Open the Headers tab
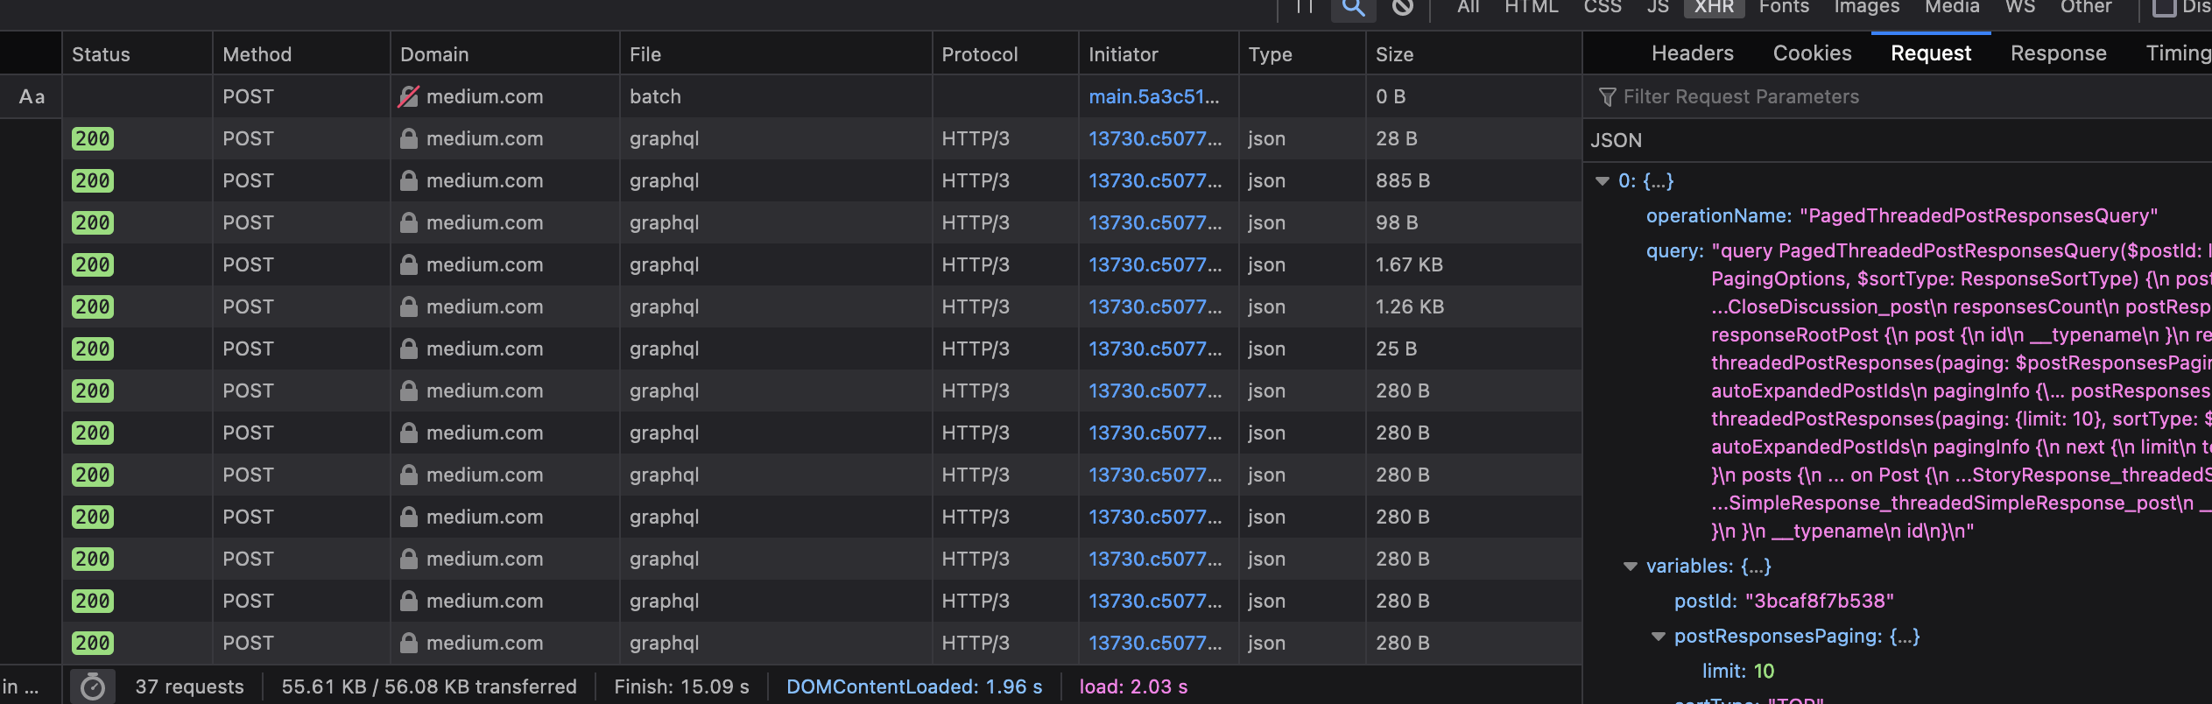2212x704 pixels. pos(1692,53)
